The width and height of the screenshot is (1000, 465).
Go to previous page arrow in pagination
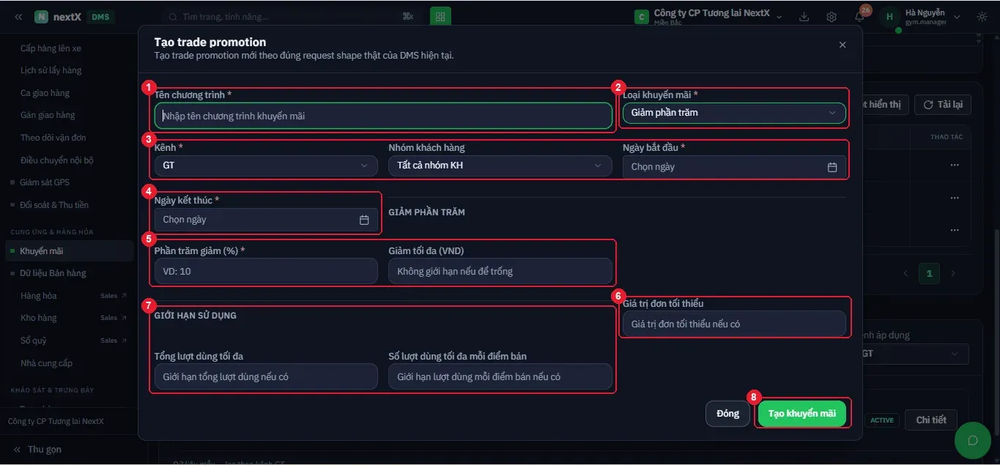pos(905,273)
